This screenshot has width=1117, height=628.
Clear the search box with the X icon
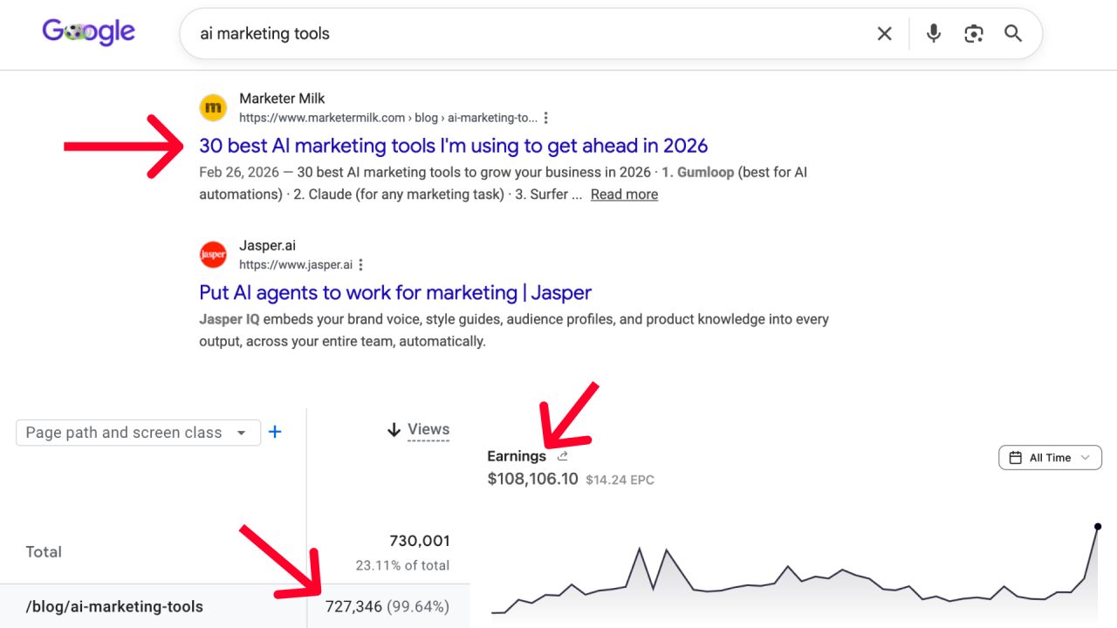coord(884,34)
